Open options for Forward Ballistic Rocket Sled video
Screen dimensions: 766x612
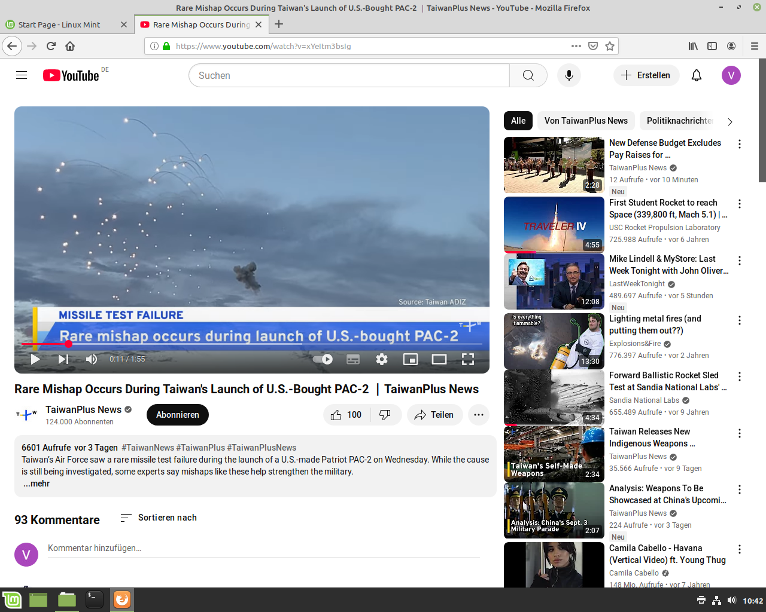pos(740,377)
